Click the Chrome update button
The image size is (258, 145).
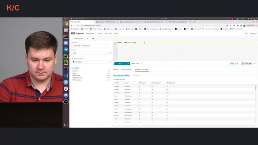(x=252, y=25)
